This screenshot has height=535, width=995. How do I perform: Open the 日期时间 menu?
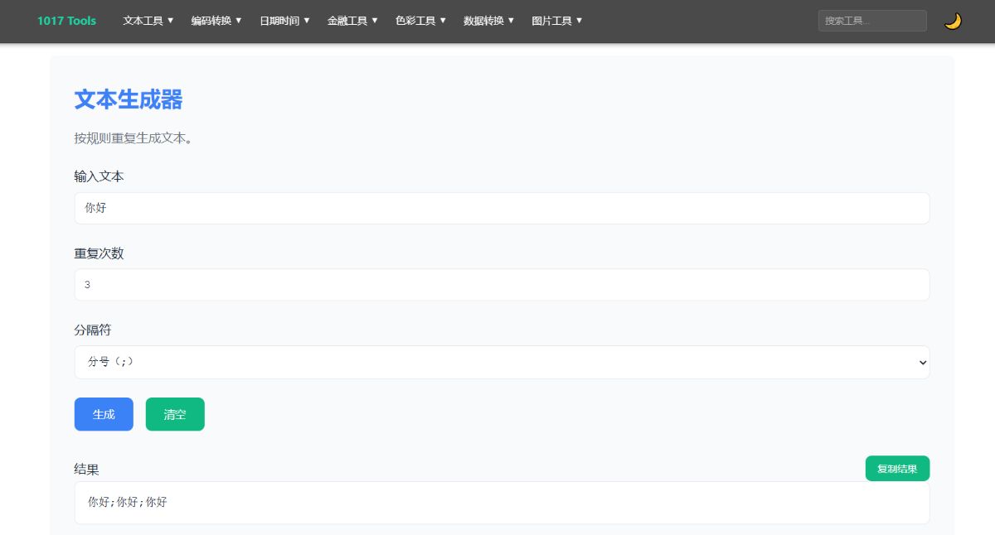[284, 21]
